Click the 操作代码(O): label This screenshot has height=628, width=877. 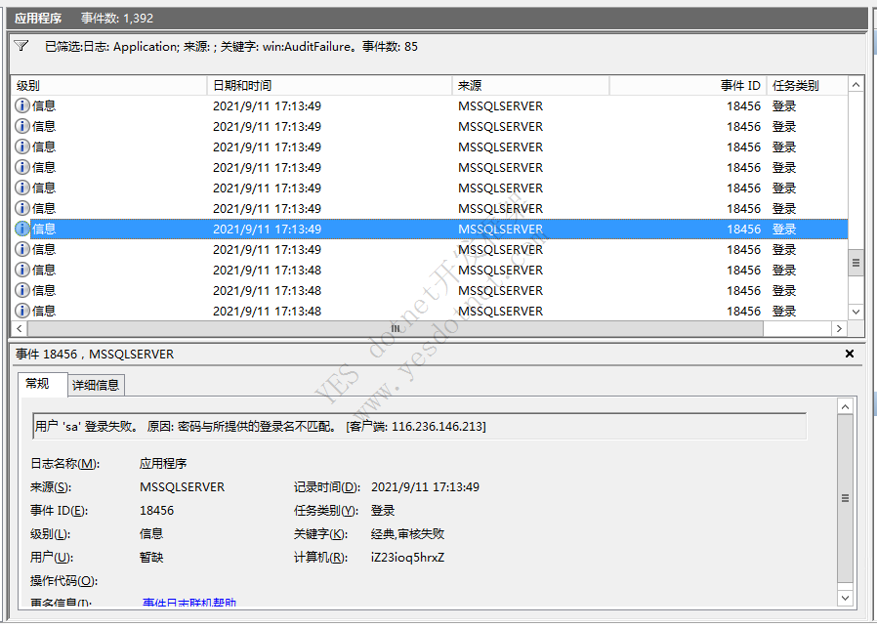[63, 581]
